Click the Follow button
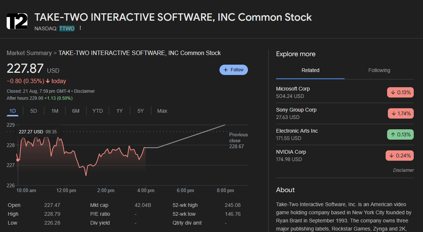423x232 pixels. pos(234,70)
